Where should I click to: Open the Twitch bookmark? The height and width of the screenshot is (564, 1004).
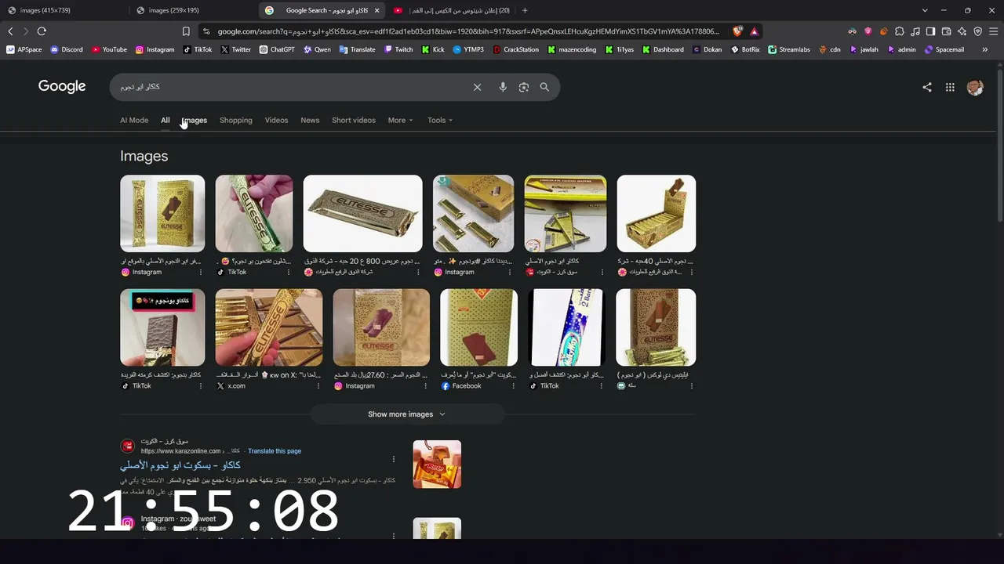tap(398, 49)
